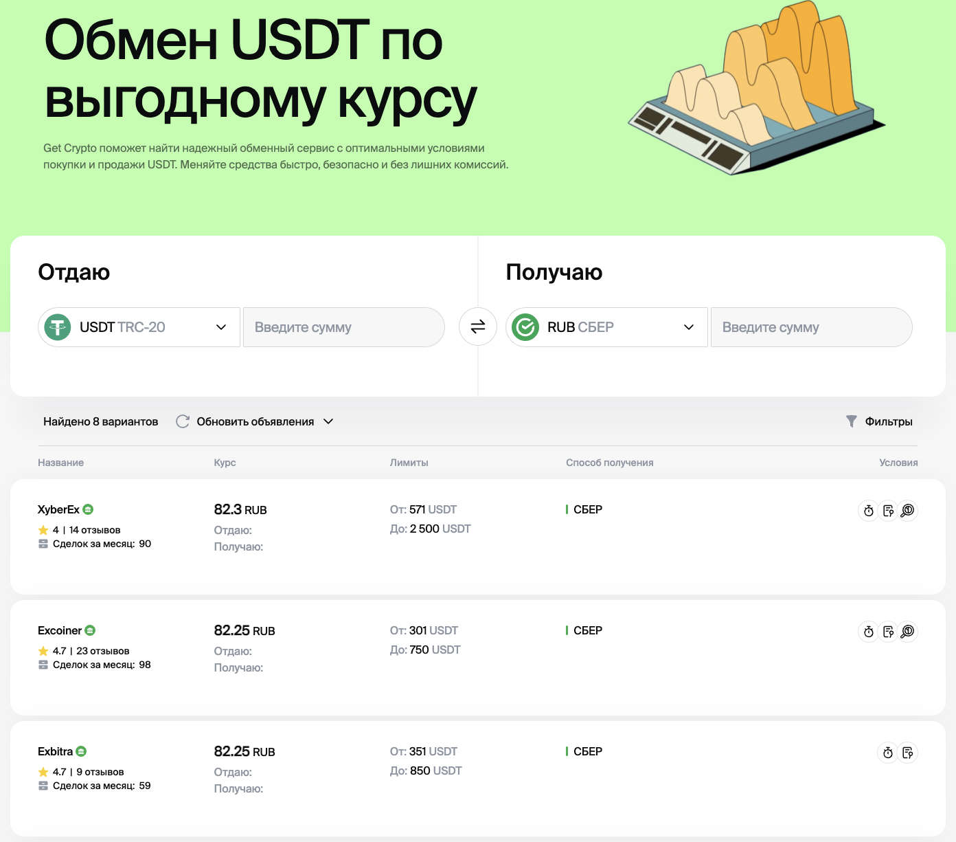Click the Отдаю amount input field
The width and height of the screenshot is (956, 842).
point(344,327)
